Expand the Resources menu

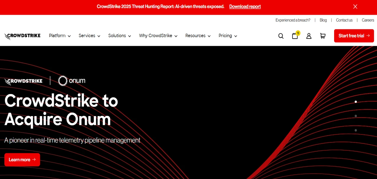click(x=198, y=36)
